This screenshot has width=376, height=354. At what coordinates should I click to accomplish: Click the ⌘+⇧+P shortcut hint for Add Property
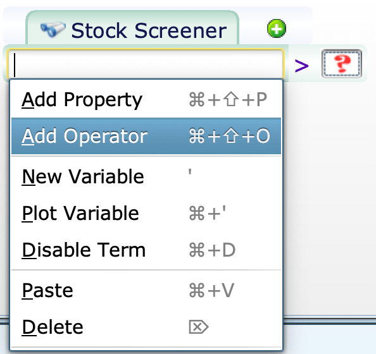[228, 99]
